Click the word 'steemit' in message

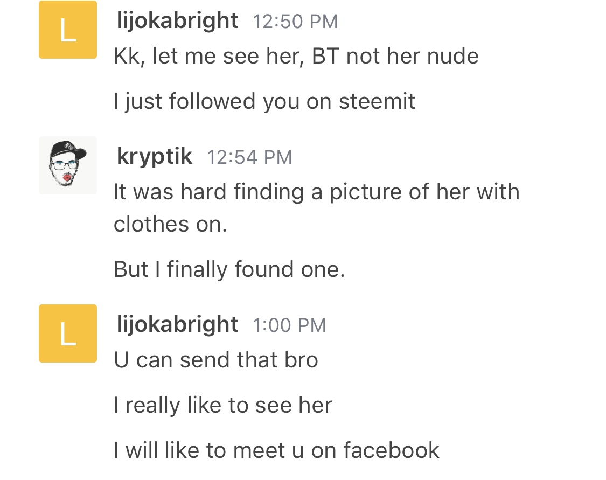377,101
